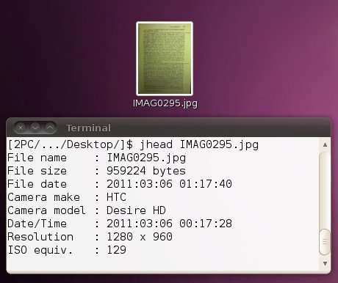Screen dimensions: 338x283
Task: Close the Terminal window
Action: [21, 128]
